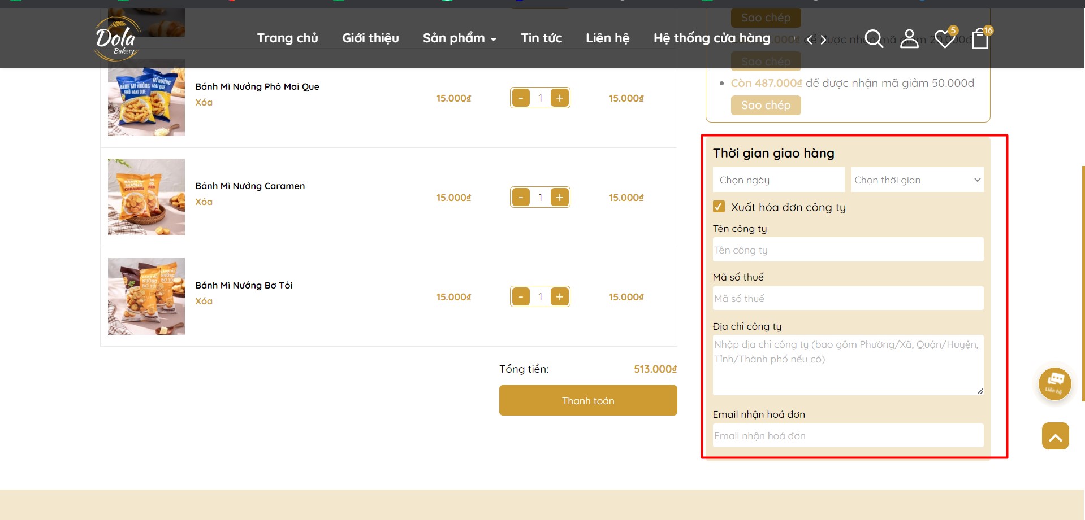Click the 513.000₫ total amount
The image size is (1085, 520).
(655, 369)
